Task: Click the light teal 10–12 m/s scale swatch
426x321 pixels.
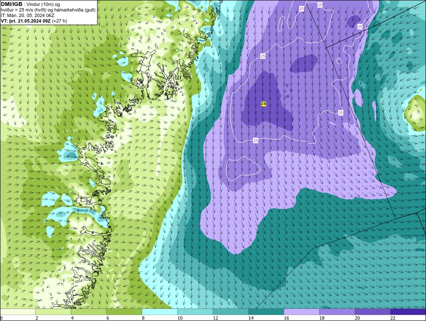Action: pos(195,312)
